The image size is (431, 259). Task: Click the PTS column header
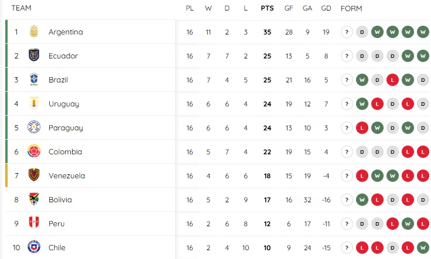[267, 8]
